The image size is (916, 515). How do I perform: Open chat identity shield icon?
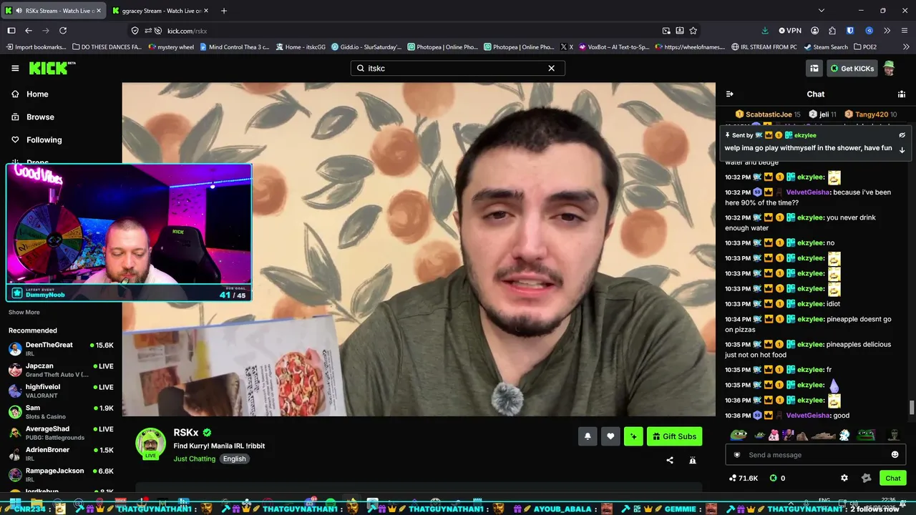737,455
